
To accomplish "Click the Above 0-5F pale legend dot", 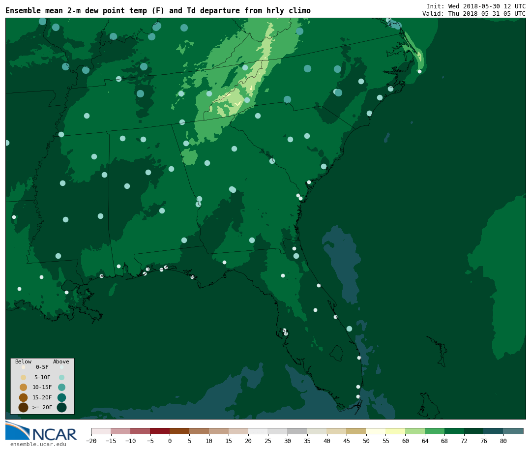I will [x=61, y=367].
